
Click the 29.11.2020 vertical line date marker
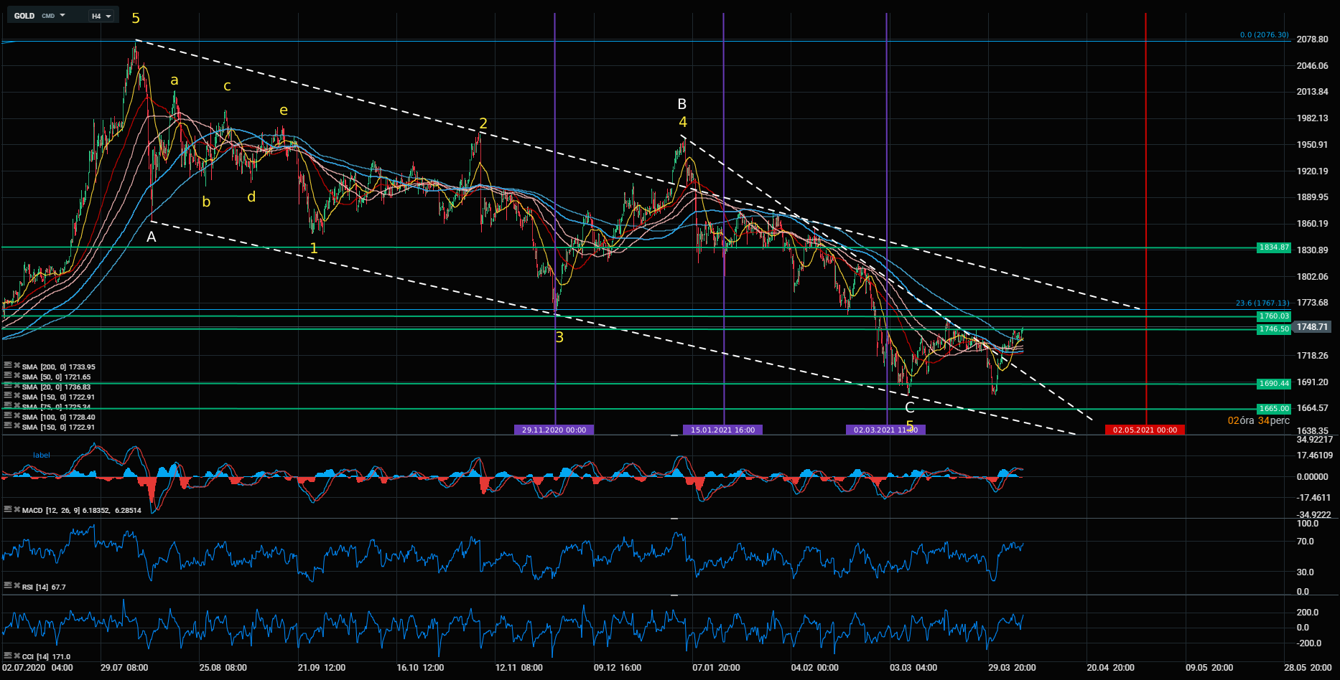554,430
